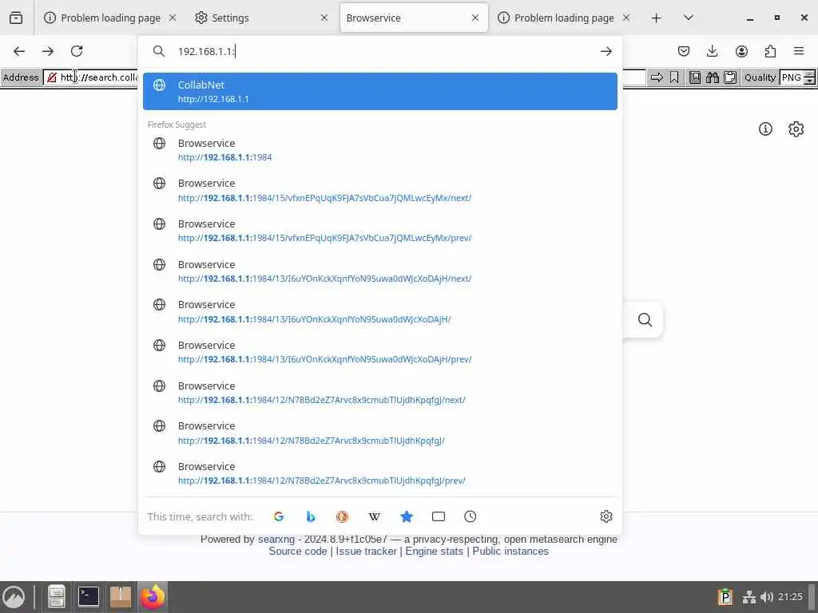
Task: Pick suggestion ending I6uYOnKckXqnfYoN9Suwa0dWJcXoDAjH/prev/
Action: (x=379, y=352)
